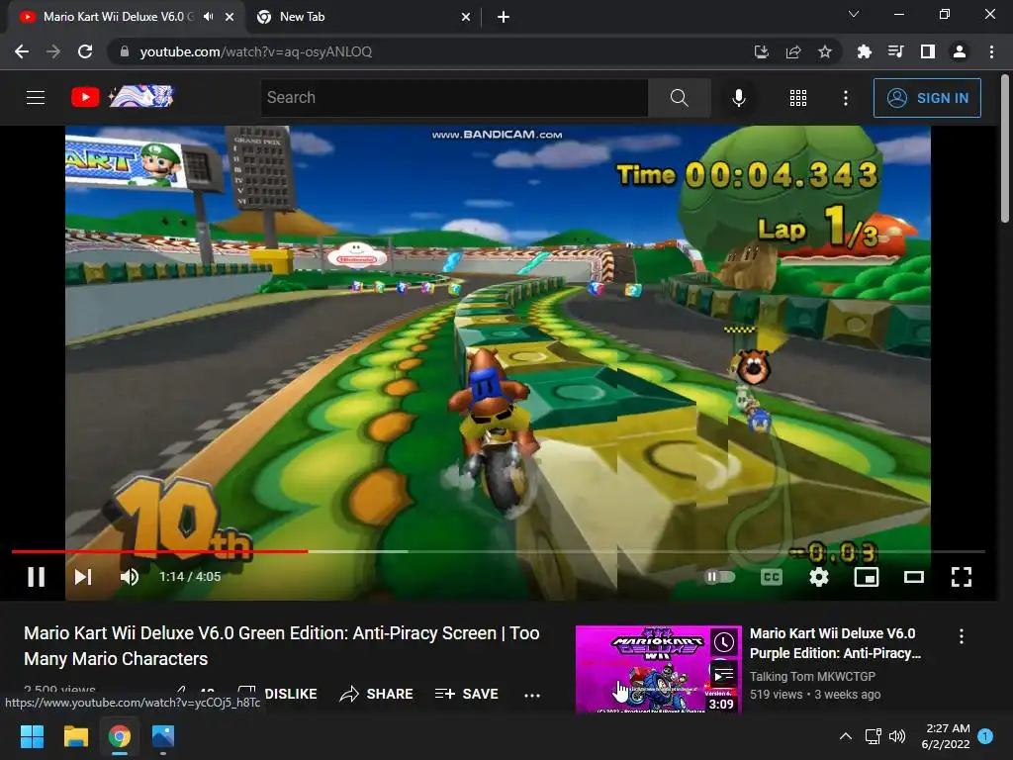Open Purple Edition: Anti-Piracy video title

[835, 643]
